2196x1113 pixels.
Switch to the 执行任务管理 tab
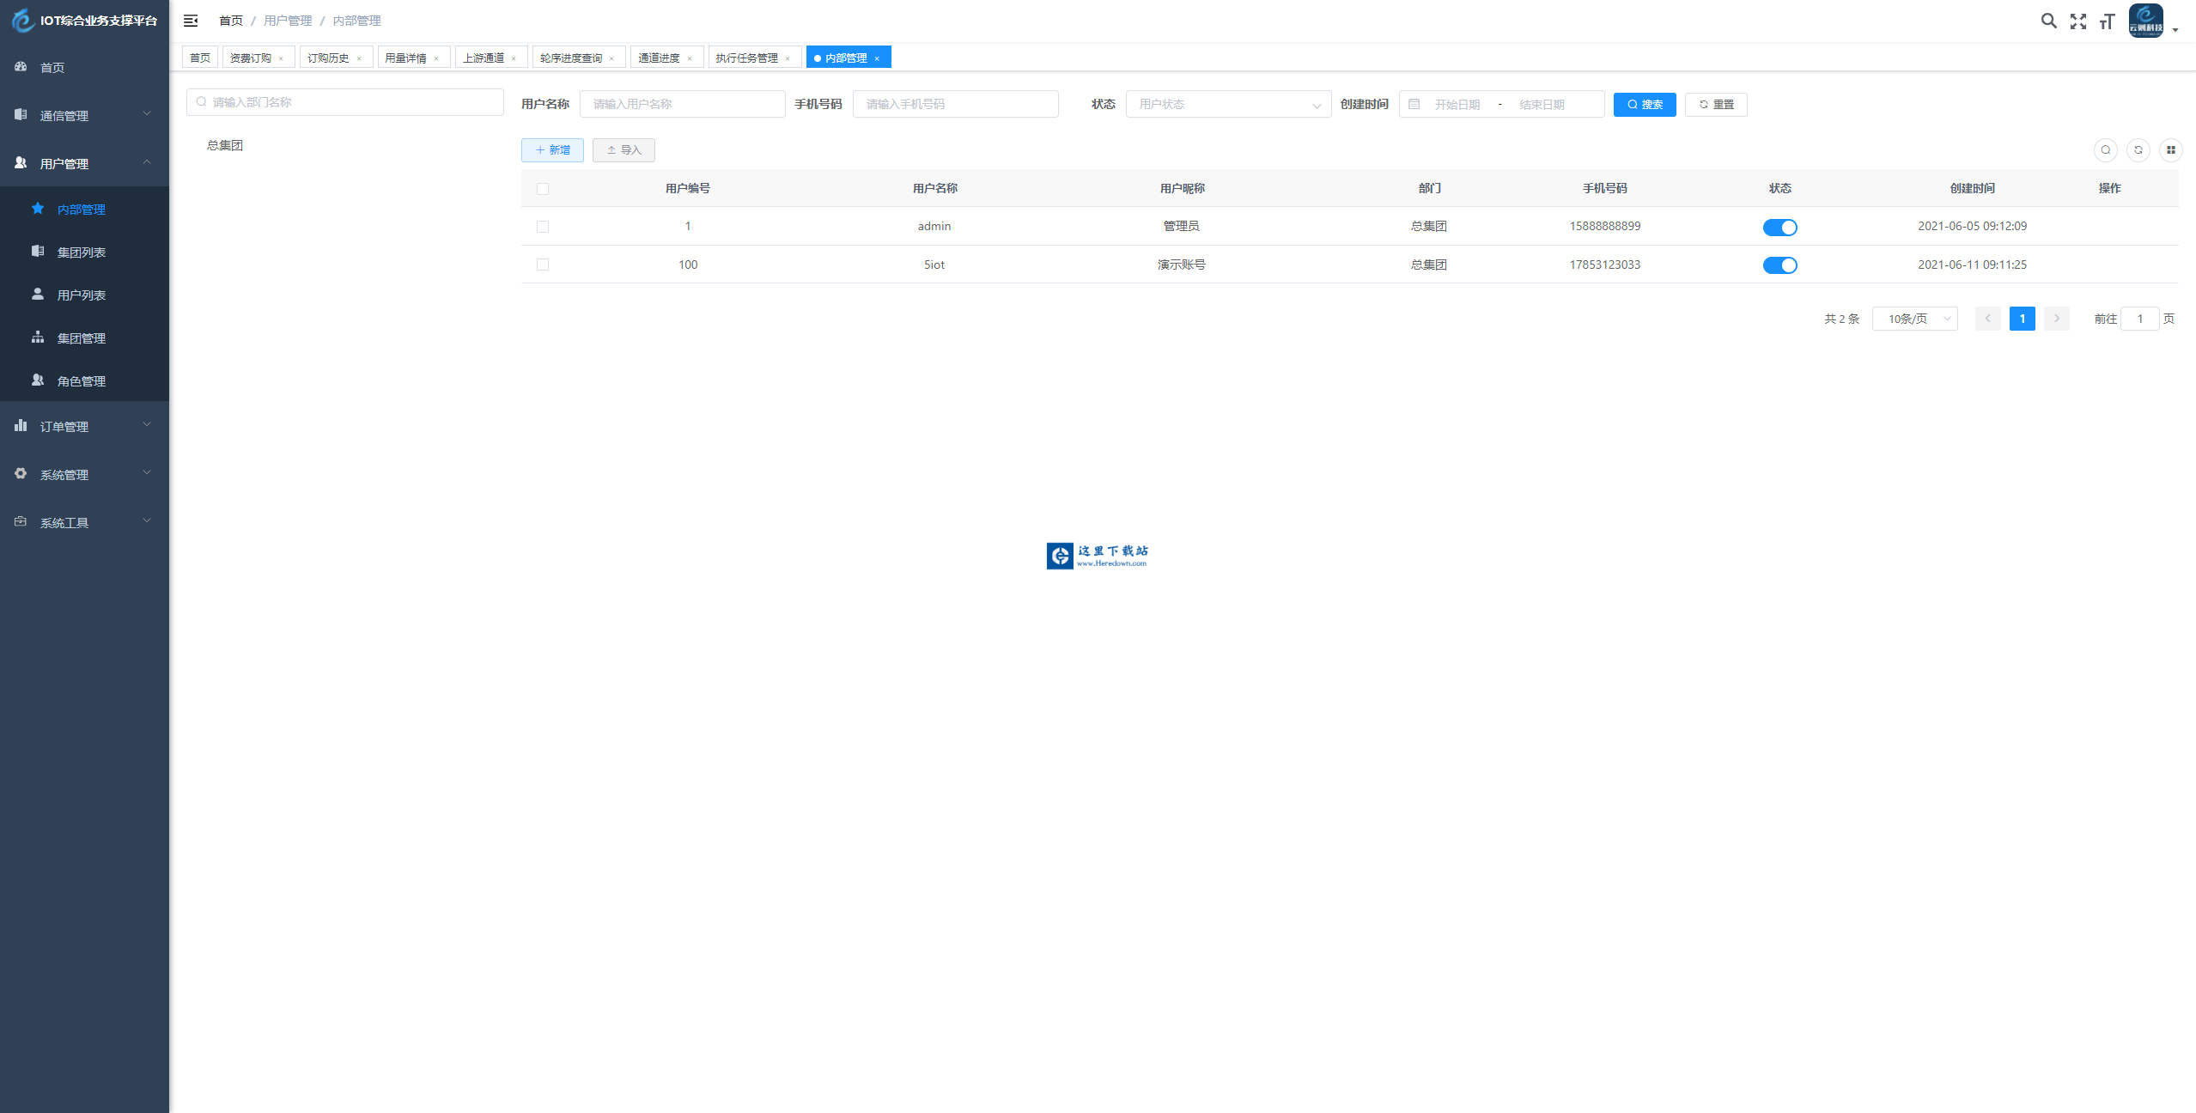[746, 58]
